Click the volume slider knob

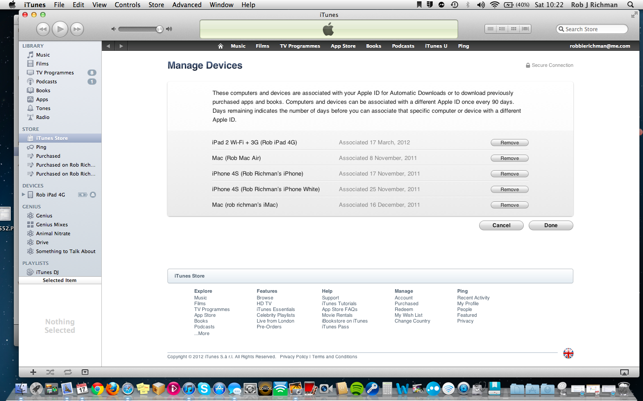point(159,29)
